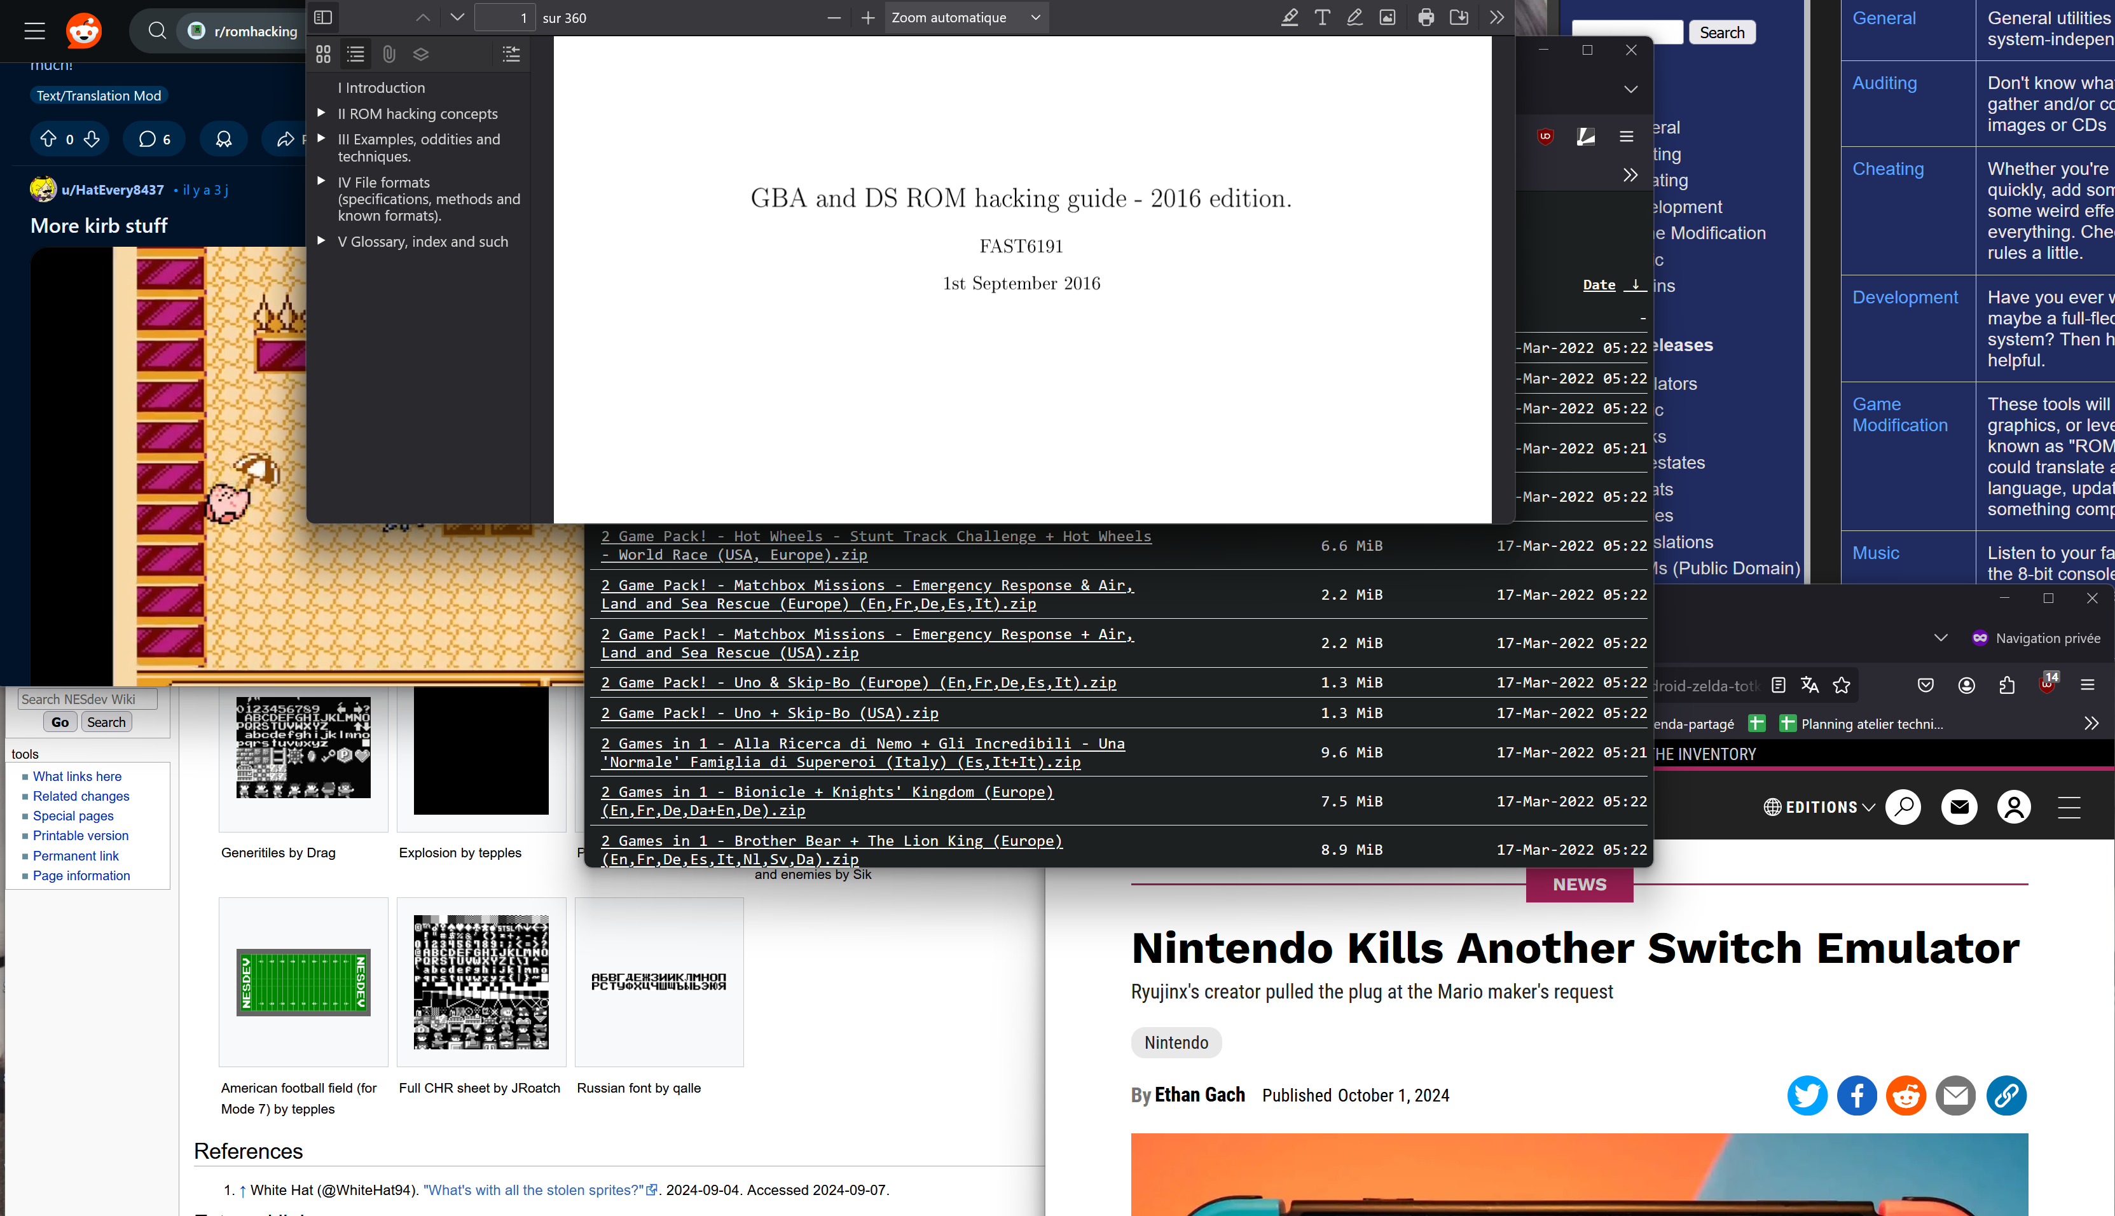Show PDF document outline view

pos(355,54)
